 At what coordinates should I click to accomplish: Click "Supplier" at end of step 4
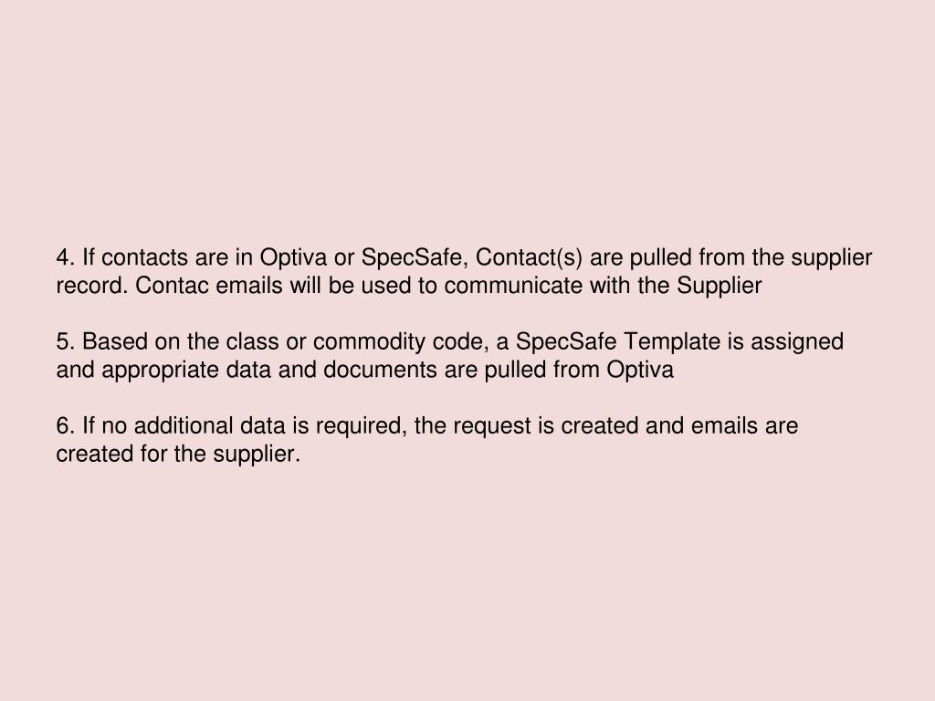(x=720, y=286)
